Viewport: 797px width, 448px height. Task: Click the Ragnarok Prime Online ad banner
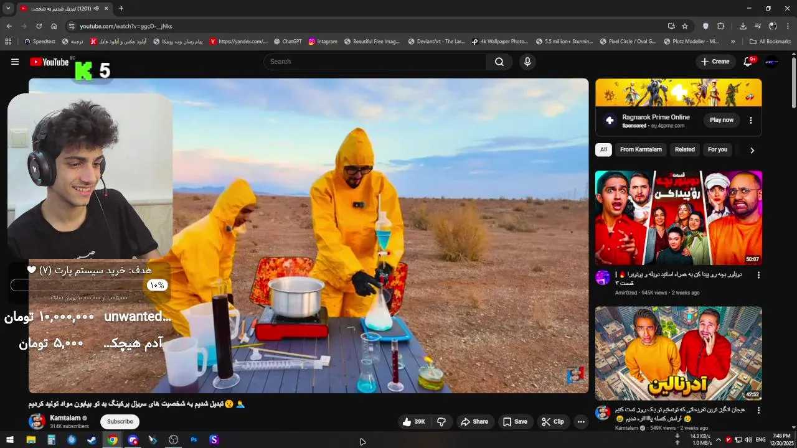pyautogui.click(x=679, y=93)
